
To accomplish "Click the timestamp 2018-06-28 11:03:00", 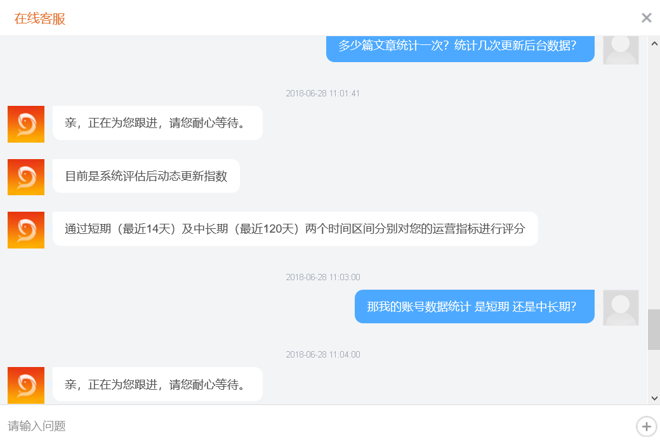I will [x=323, y=277].
